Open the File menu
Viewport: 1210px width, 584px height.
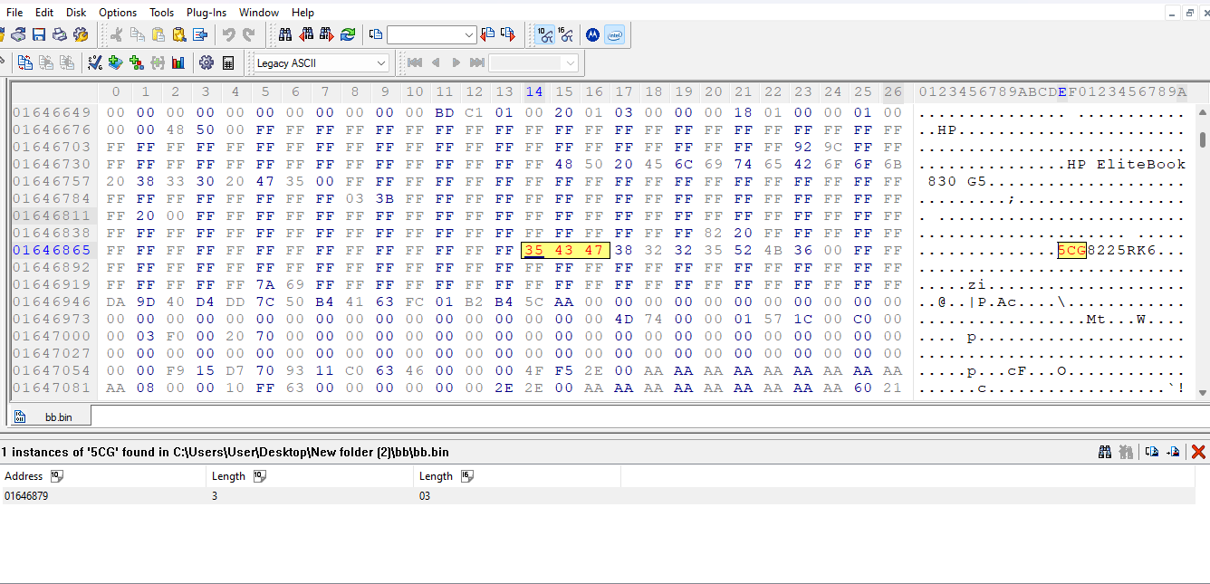(x=14, y=12)
